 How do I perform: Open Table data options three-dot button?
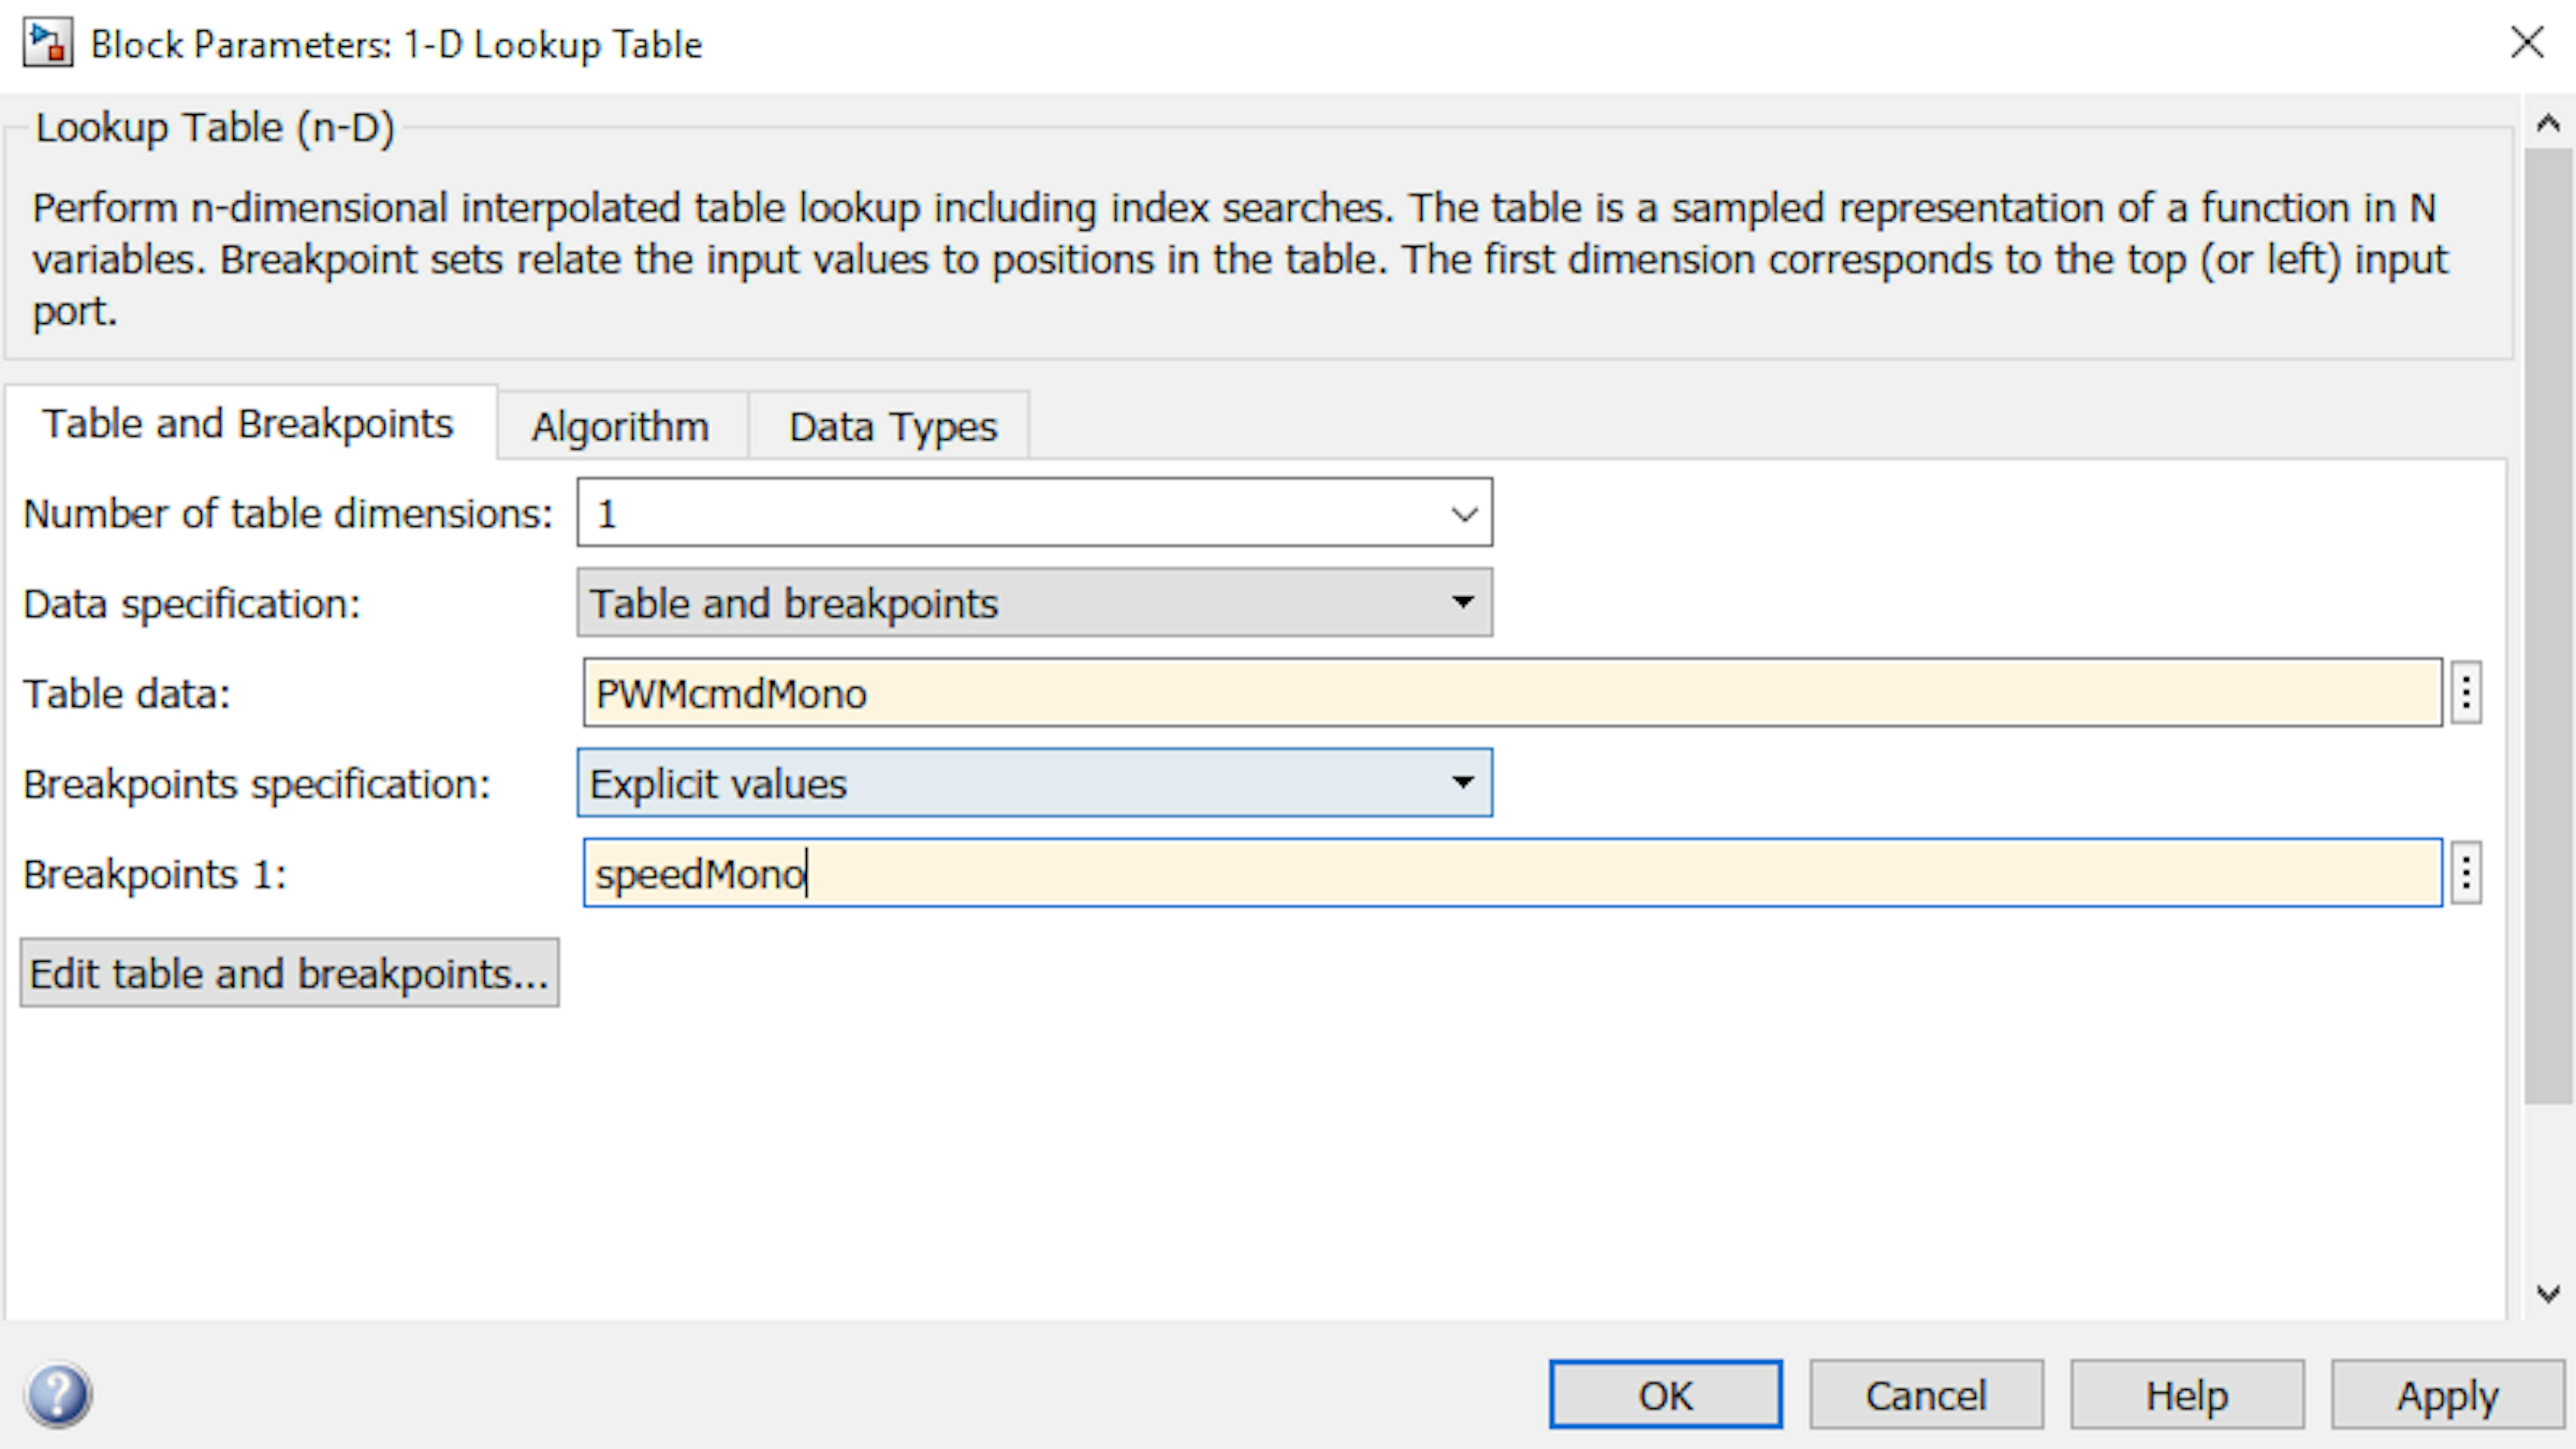pos(2466,692)
